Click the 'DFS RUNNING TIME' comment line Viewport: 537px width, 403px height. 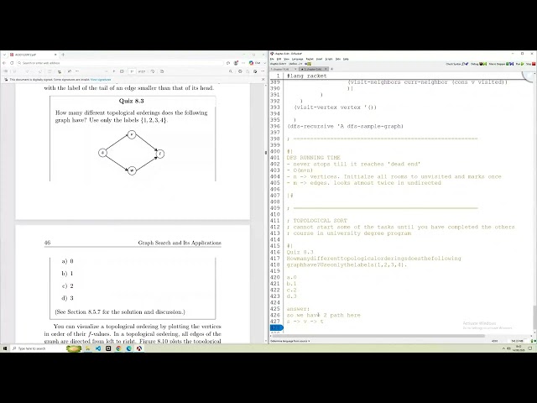[x=313, y=158]
